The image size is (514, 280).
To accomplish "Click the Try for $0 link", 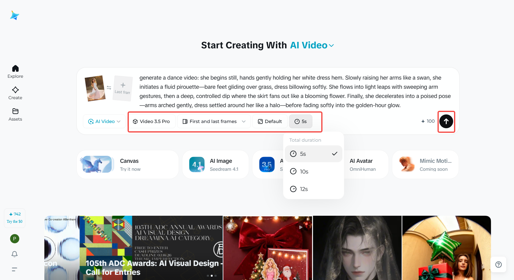I will pos(15,222).
